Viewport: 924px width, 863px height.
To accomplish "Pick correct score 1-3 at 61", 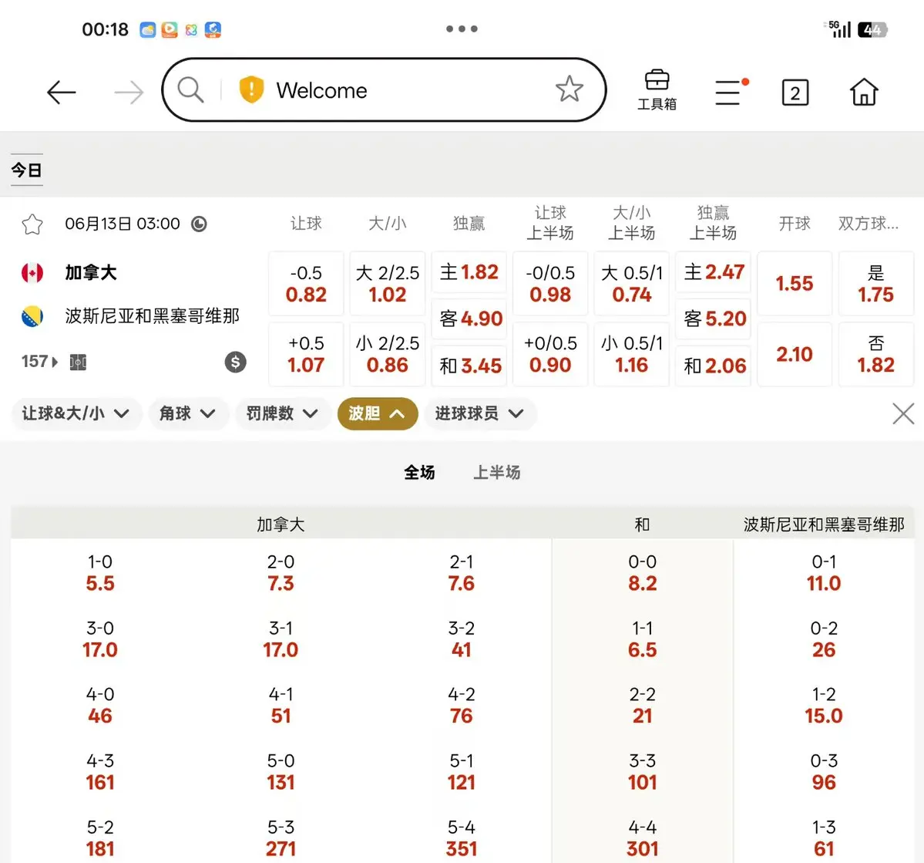I will pos(824,838).
